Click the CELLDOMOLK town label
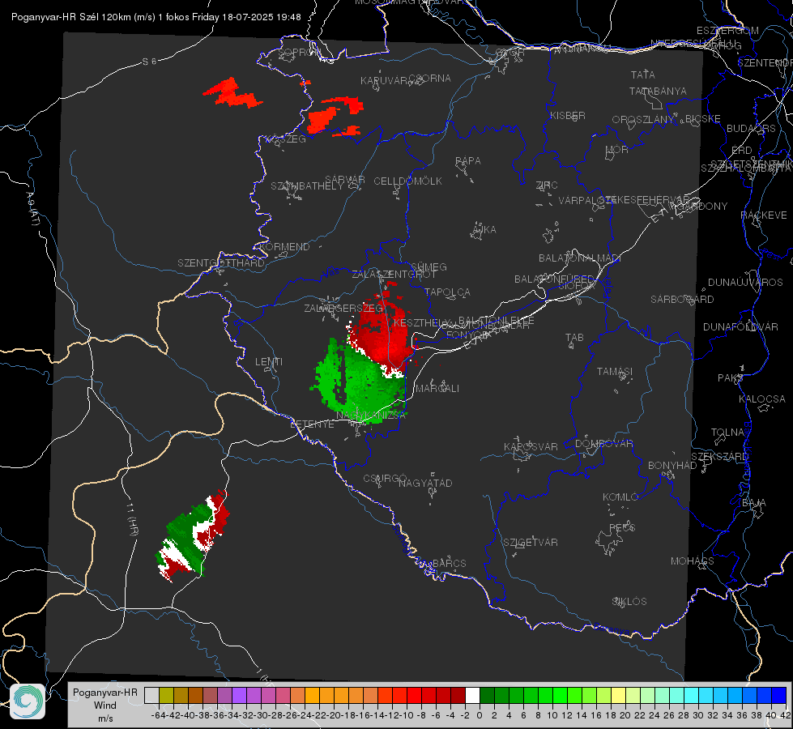This screenshot has height=729, width=793. coord(407,181)
